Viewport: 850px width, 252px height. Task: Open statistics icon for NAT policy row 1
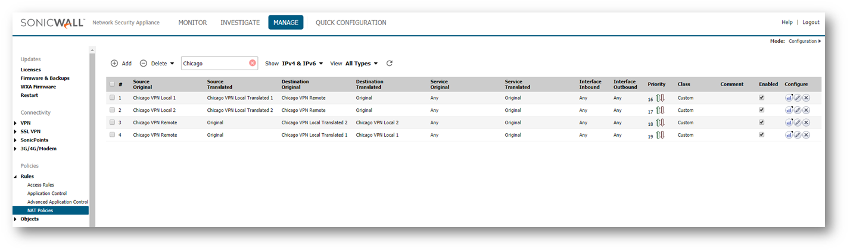(789, 97)
